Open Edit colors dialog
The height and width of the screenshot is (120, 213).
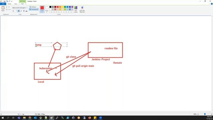[76, 9]
